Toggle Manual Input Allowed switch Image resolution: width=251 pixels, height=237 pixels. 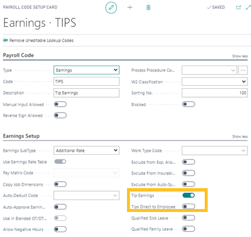click(60, 104)
